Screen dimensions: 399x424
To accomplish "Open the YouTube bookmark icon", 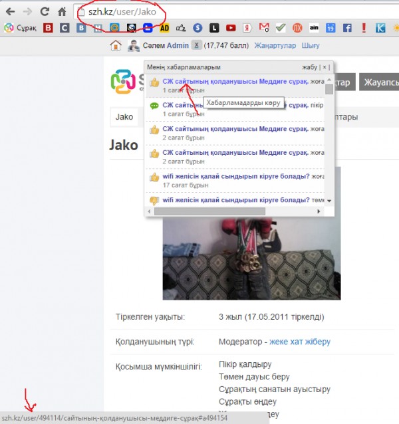I will coord(231,29).
